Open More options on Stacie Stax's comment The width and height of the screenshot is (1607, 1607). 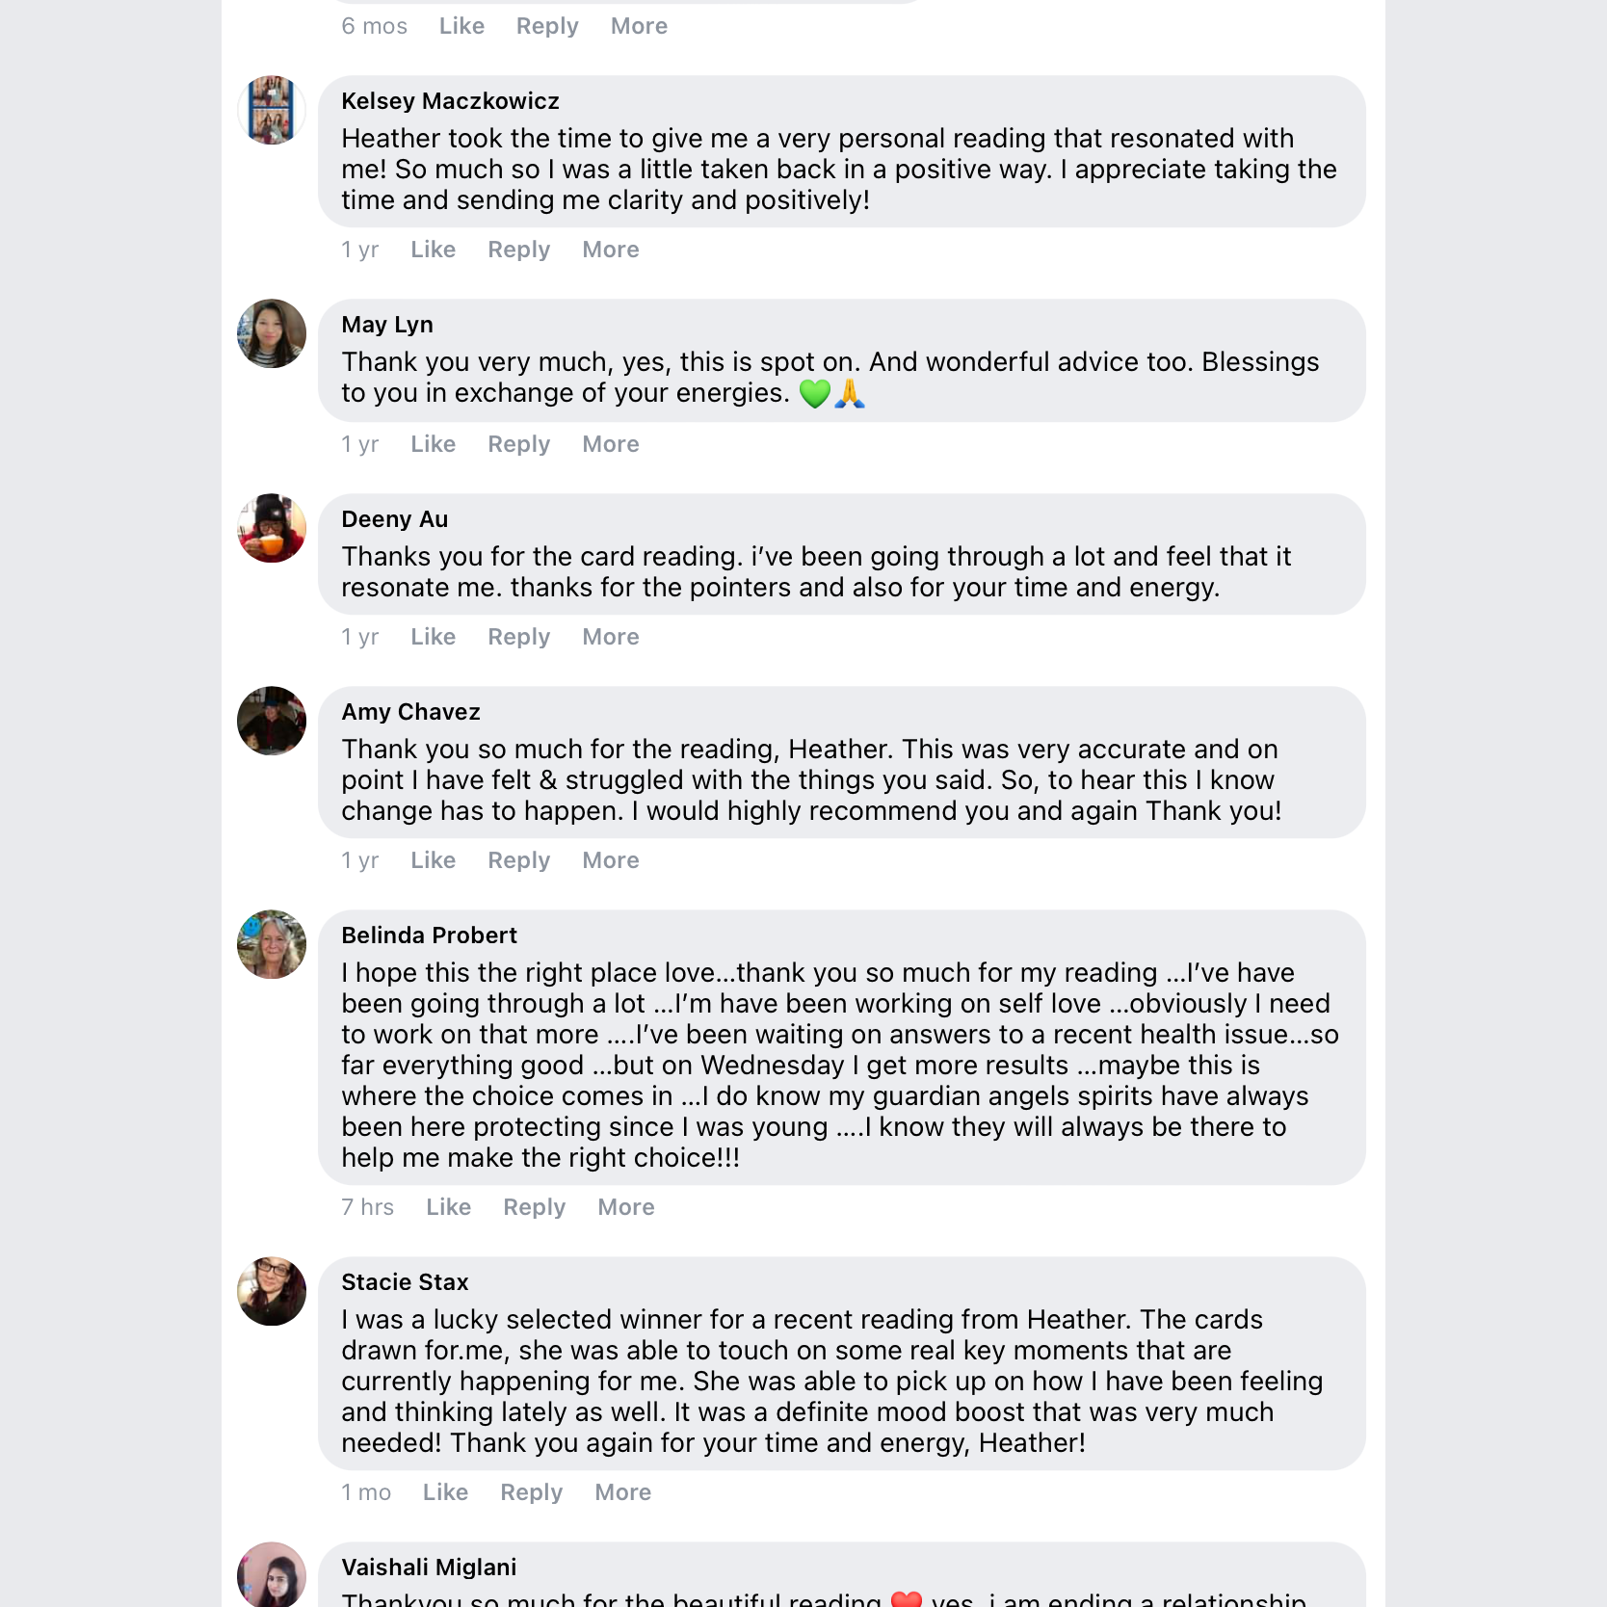(622, 1492)
